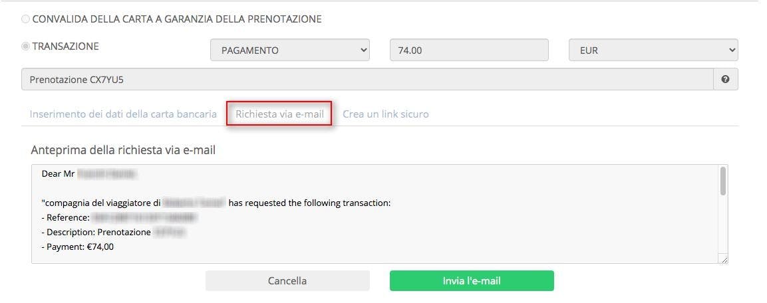Select the Transazione radio button
Screen dimensions: 767x303
26,47
